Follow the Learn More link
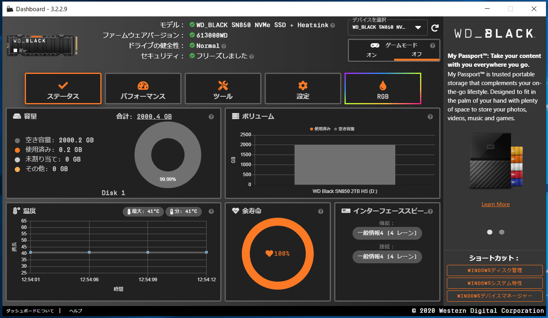 point(496,204)
